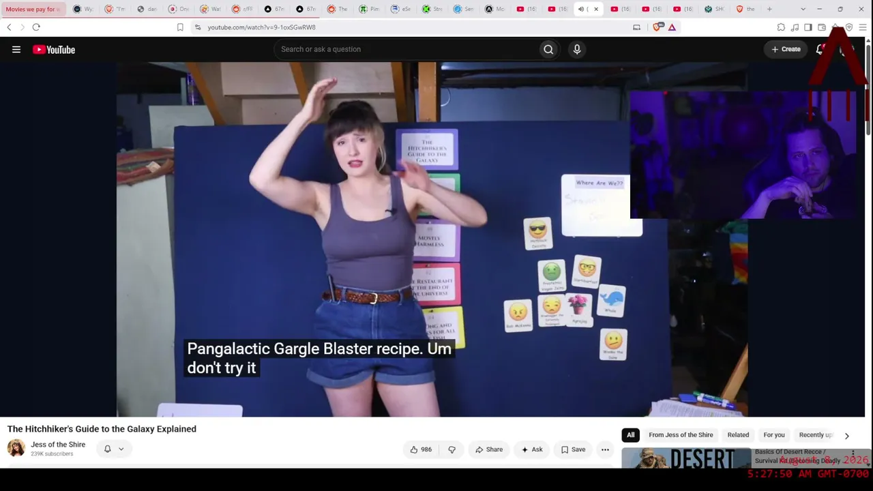
Task: Click the video player to pause
Action: 432,239
